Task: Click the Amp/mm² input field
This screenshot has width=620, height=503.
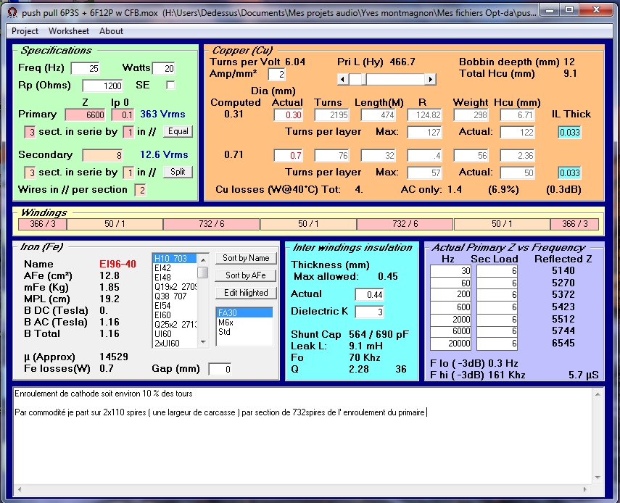Action: 277,74
